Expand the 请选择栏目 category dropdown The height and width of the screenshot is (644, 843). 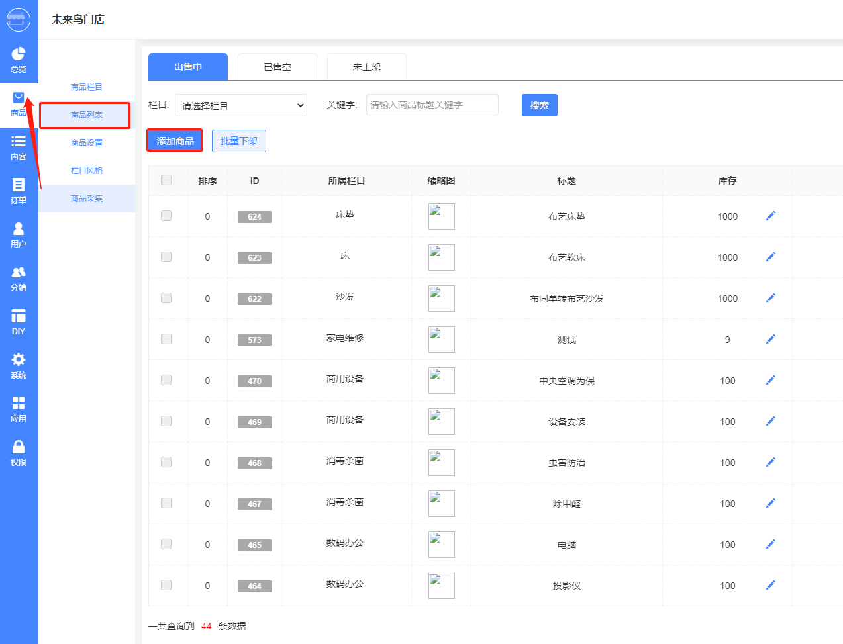(241, 105)
